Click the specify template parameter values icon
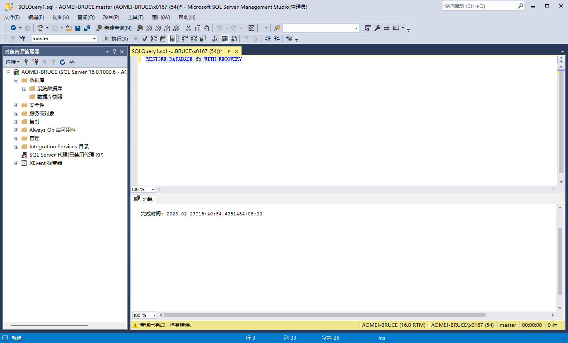The height and width of the screenshot is (343, 568). click(289, 39)
